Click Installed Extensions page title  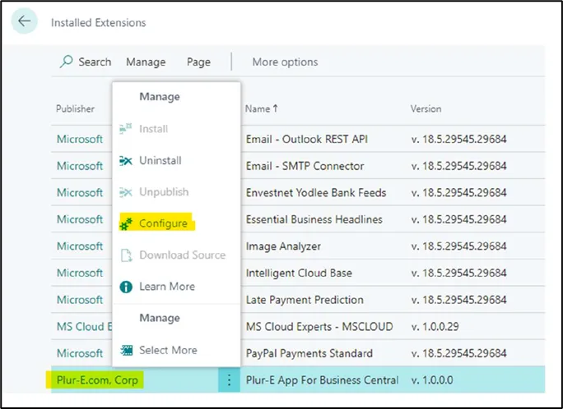point(99,22)
